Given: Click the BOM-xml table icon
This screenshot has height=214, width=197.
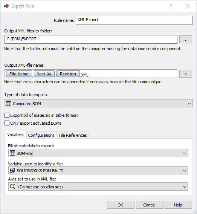Looking at the screenshot, I should pos(12,153).
